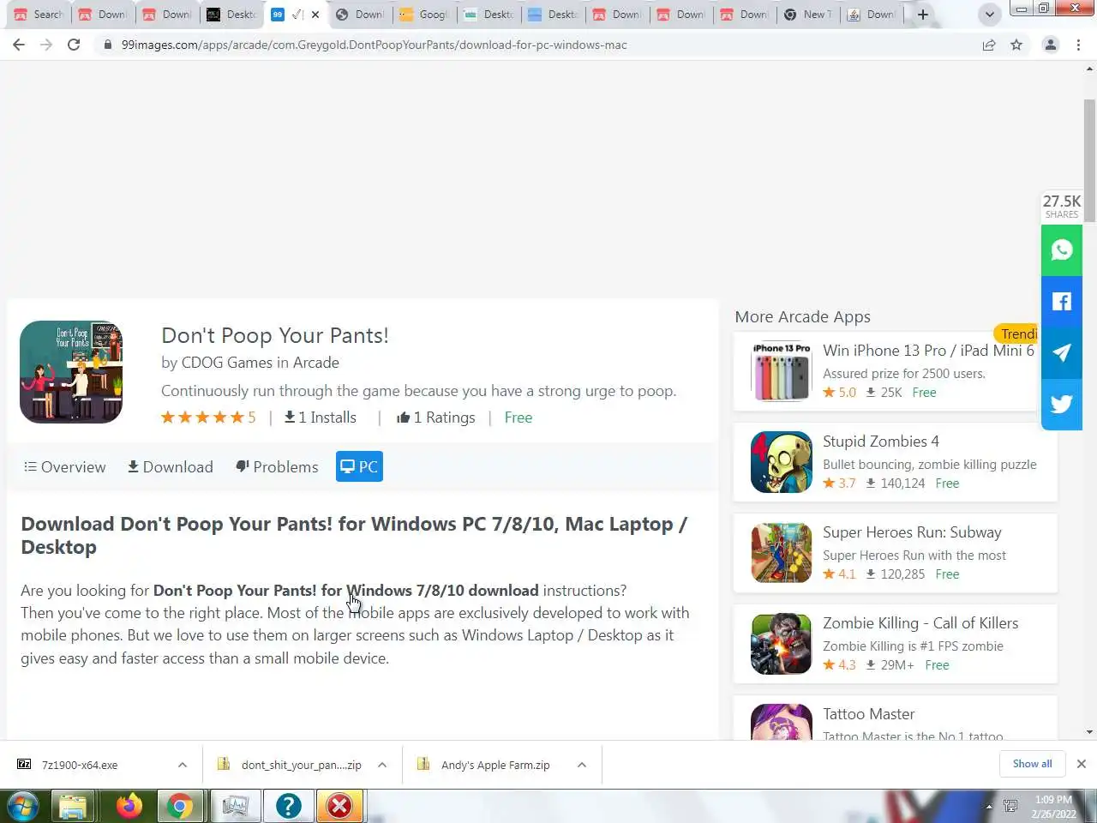
Task: Select the PC tab
Action: [x=359, y=466]
